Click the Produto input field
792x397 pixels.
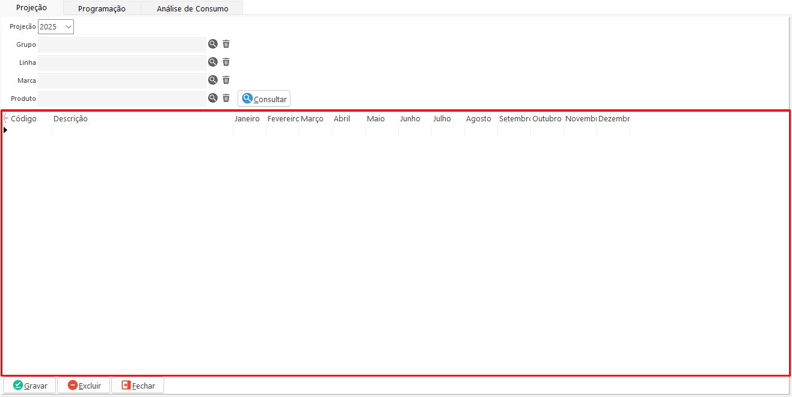[x=122, y=98]
